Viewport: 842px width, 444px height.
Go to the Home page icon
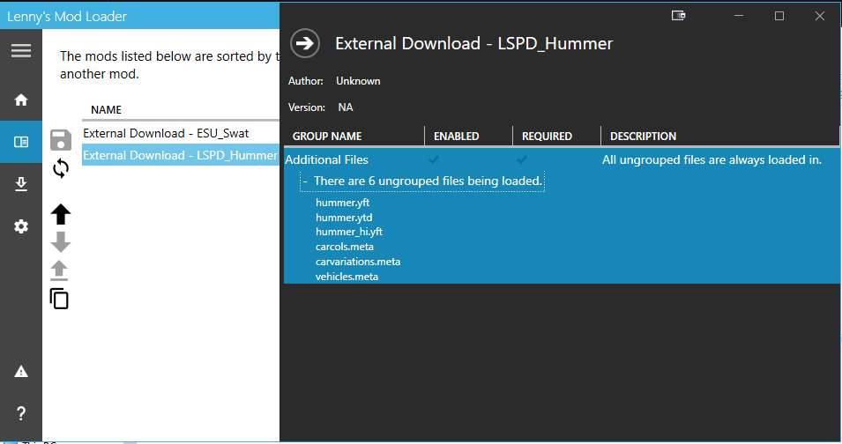pyautogui.click(x=21, y=100)
